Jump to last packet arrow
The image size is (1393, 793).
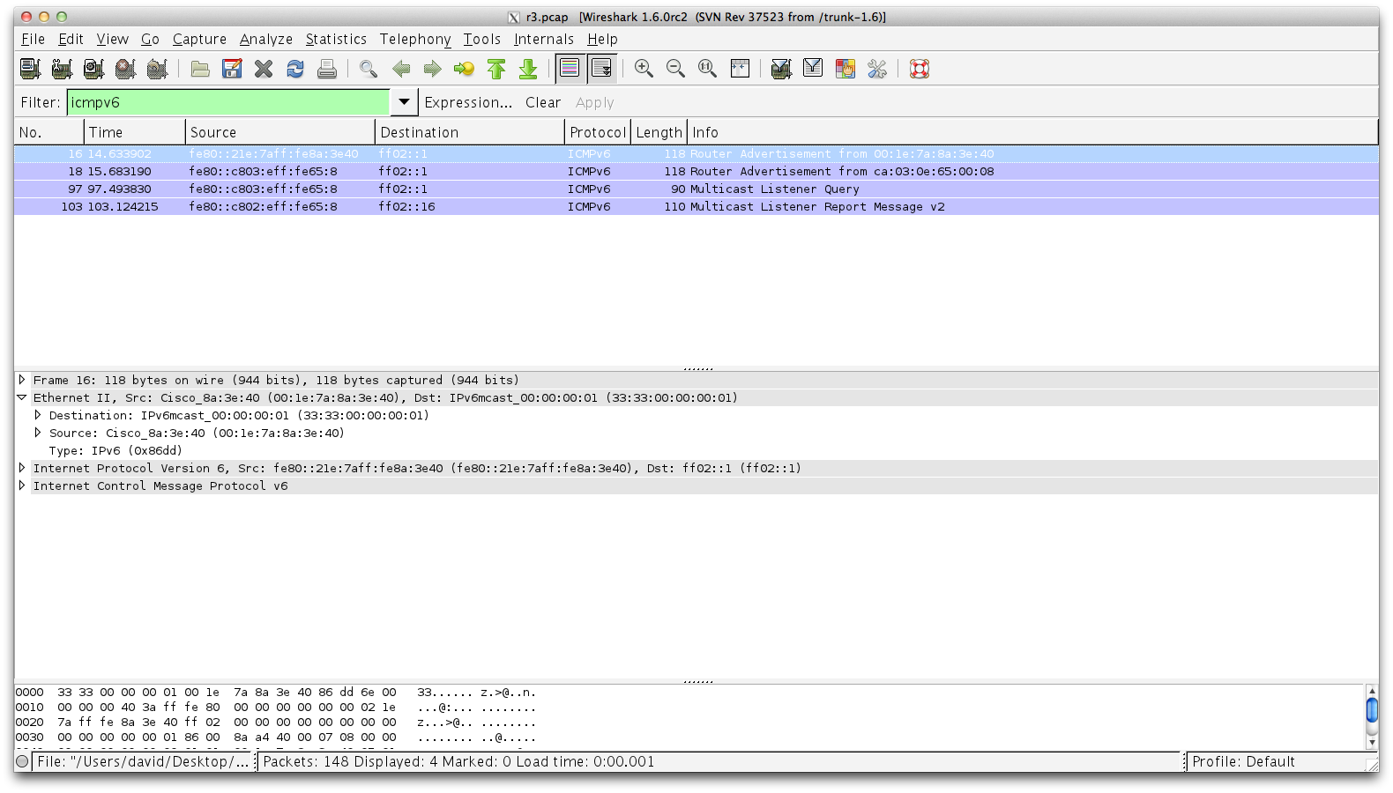coord(528,69)
